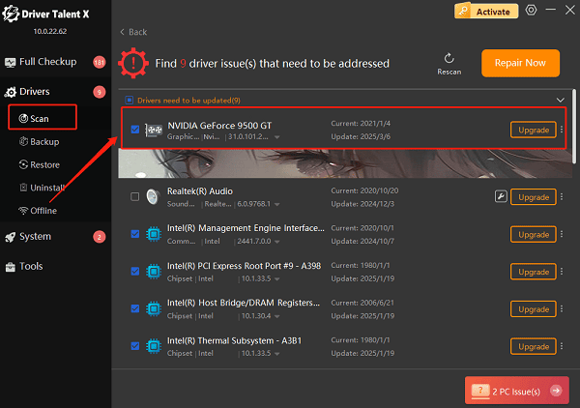Click the back chevron arrow icon
The height and width of the screenshot is (408, 580).
(122, 32)
